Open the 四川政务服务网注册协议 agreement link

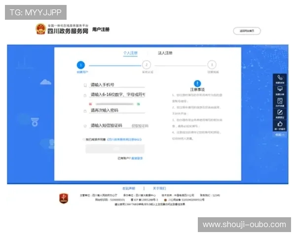(124, 139)
